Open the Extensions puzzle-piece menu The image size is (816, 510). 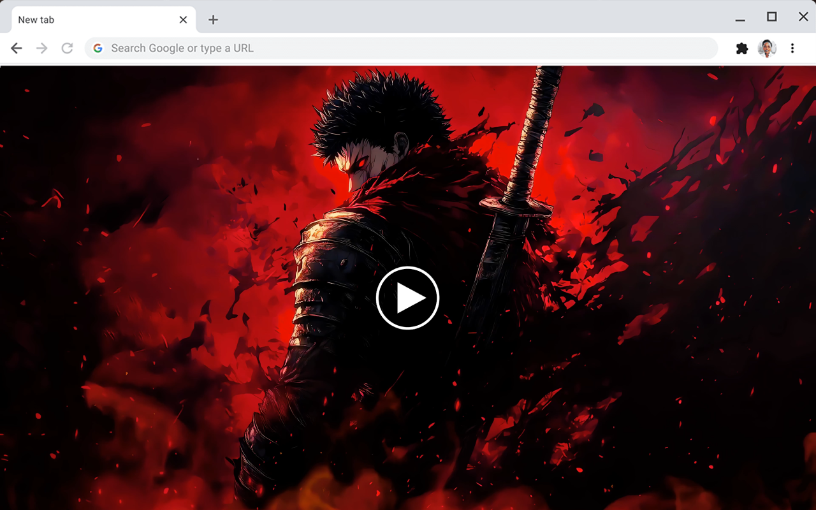[x=742, y=48]
